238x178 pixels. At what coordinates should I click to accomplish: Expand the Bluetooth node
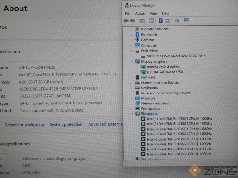pyautogui.click(x=131, y=35)
